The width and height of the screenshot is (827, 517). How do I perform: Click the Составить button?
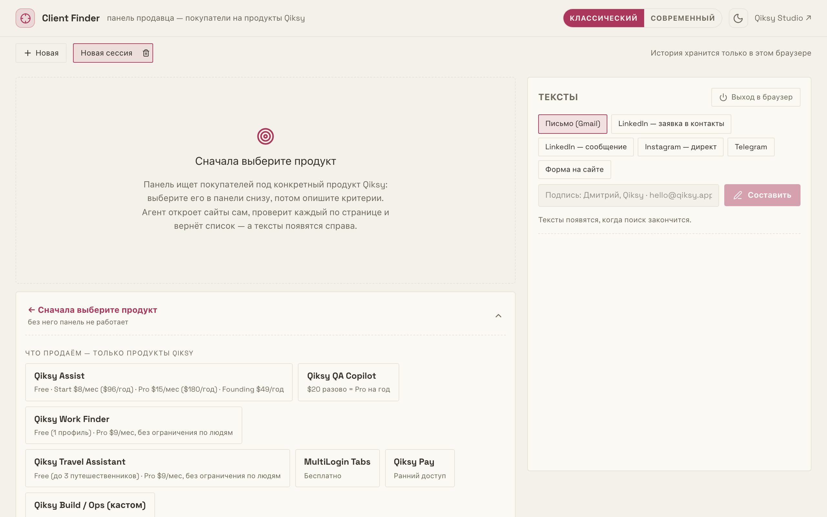(762, 195)
